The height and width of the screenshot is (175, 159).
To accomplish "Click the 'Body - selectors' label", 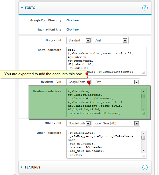I will (x=50, y=50).
